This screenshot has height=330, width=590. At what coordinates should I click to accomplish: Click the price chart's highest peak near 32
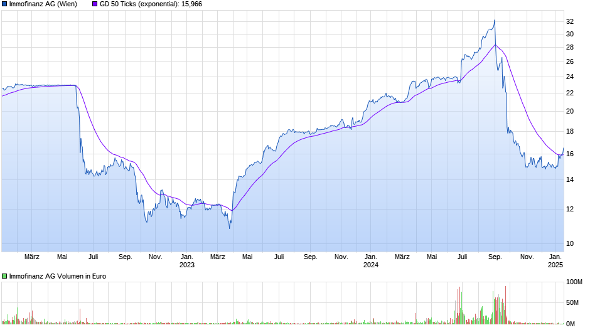coord(494,20)
